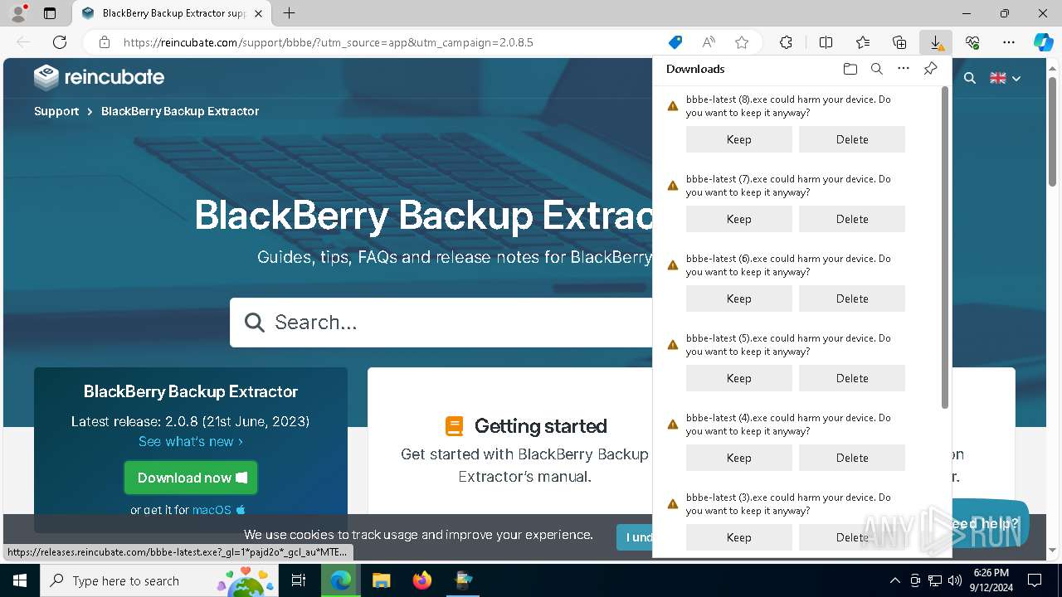Screen dimensions: 1062x597
Task: Open Edge Settings and more menu
Action: [x=1009, y=42]
